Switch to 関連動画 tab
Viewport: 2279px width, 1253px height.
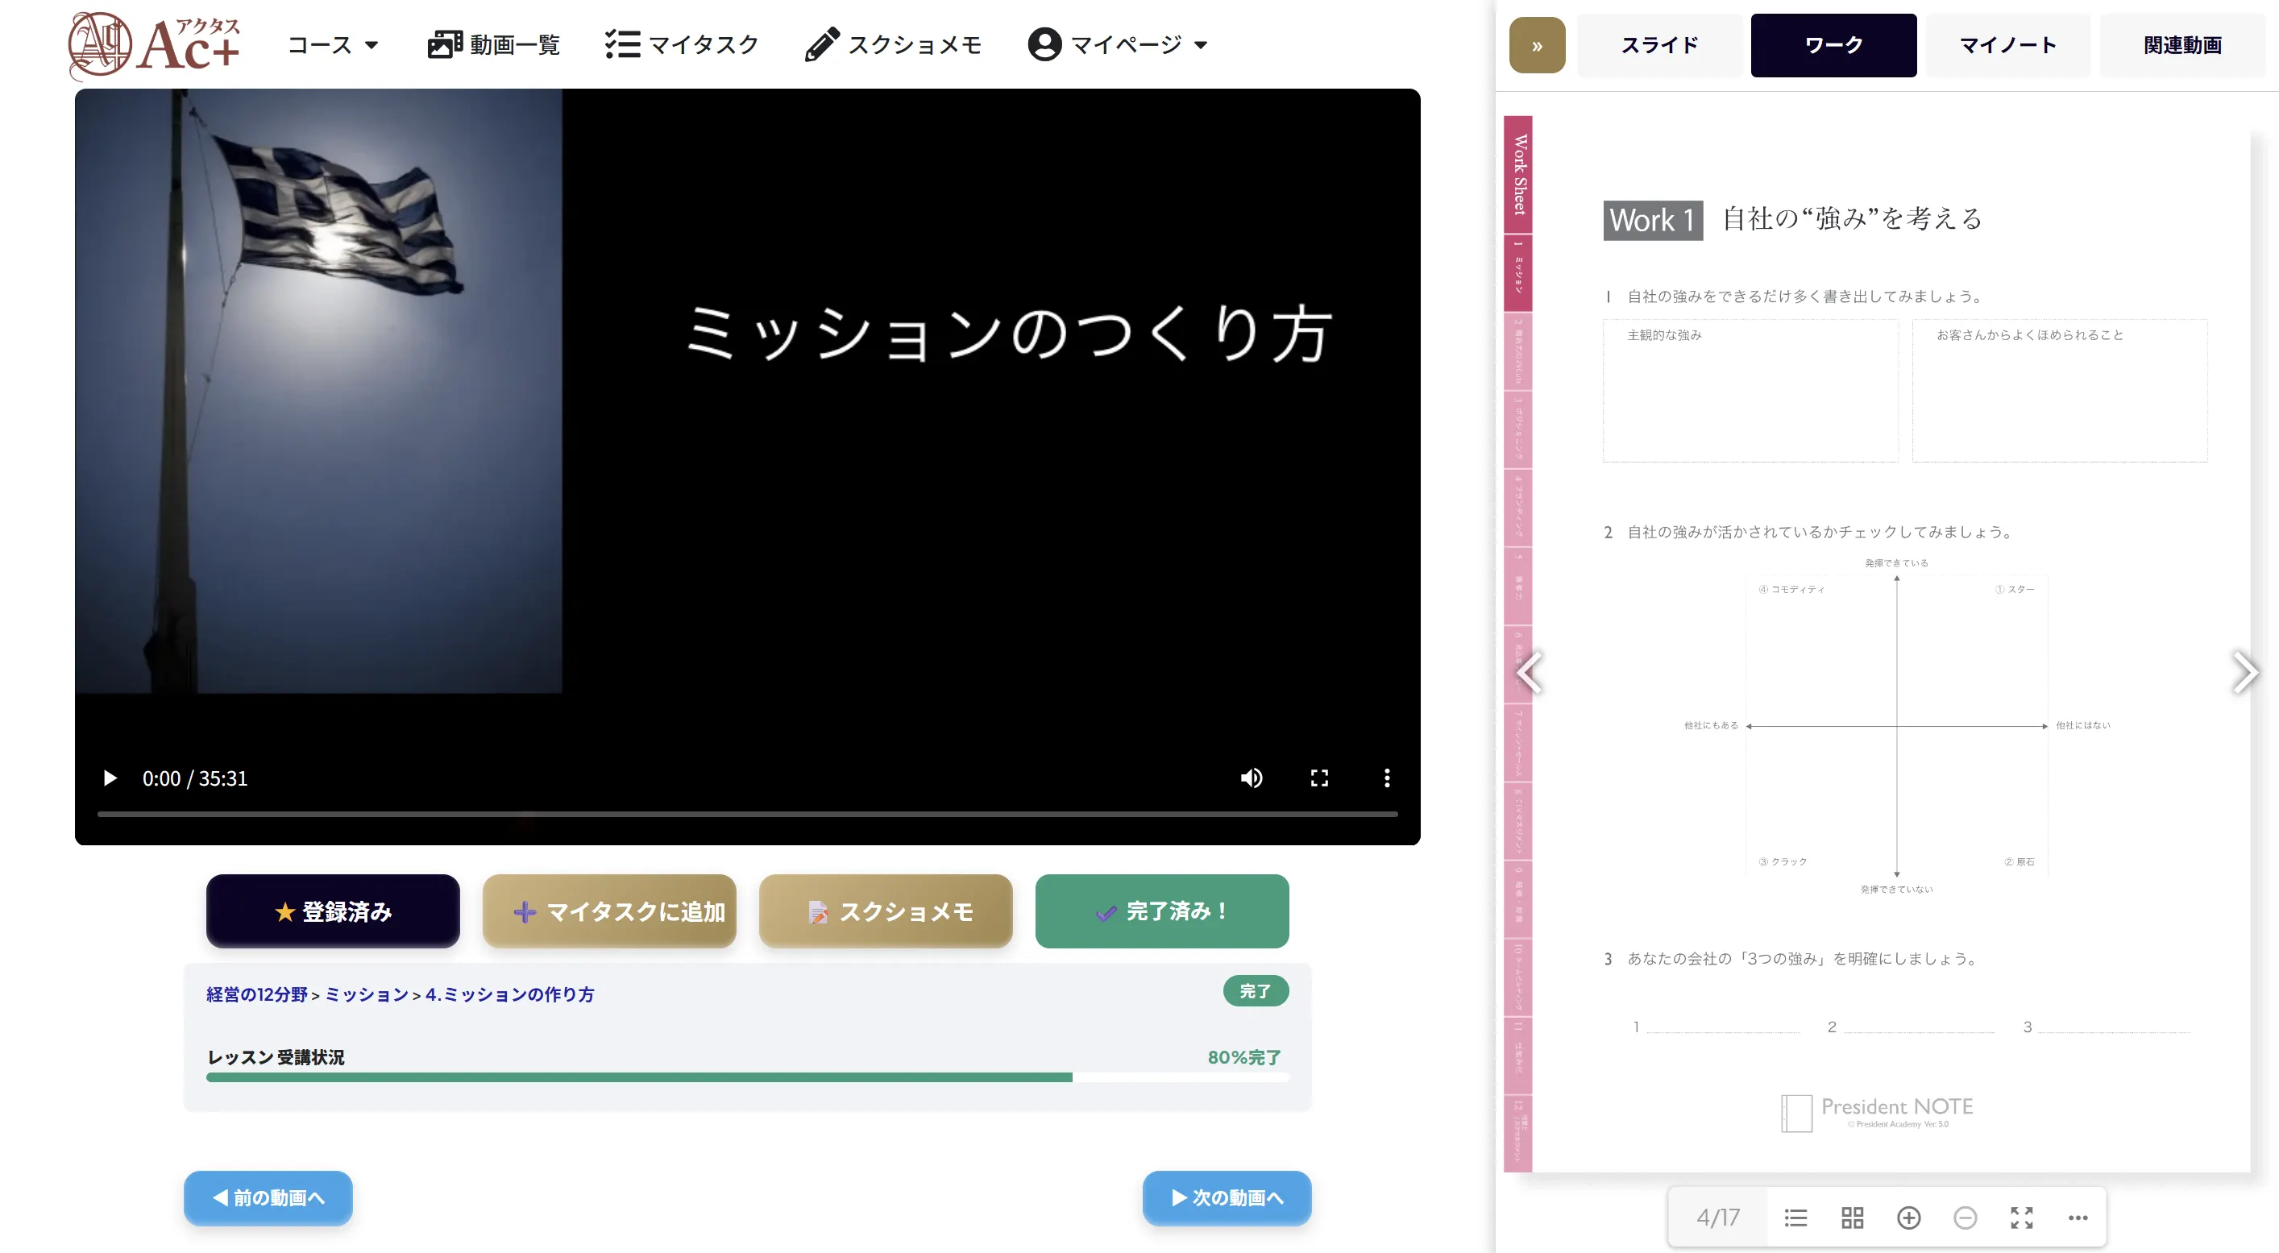tap(2182, 45)
